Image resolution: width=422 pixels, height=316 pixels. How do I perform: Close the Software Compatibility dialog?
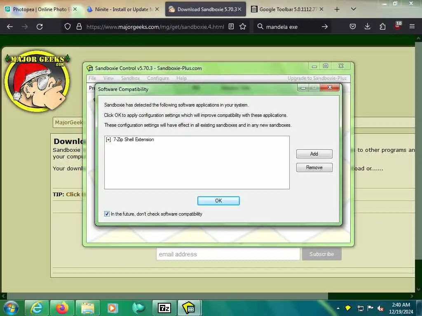tap(330, 87)
